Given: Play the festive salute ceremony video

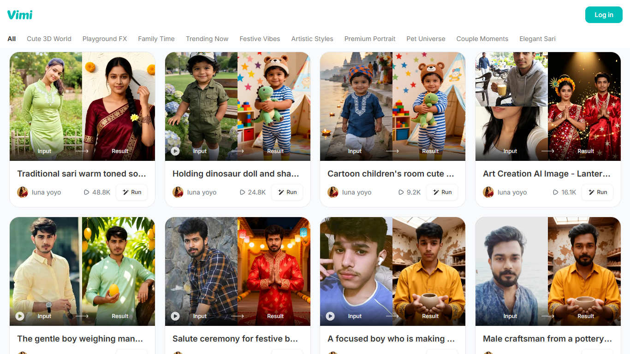Looking at the screenshot, I should pyautogui.click(x=175, y=316).
